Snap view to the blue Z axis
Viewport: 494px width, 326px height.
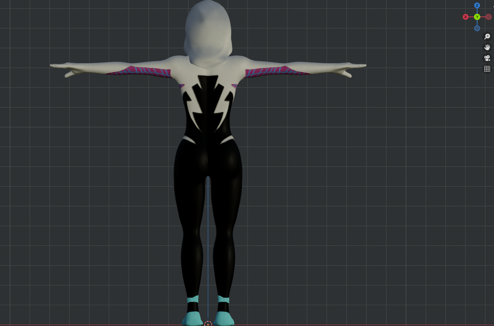tap(477, 5)
